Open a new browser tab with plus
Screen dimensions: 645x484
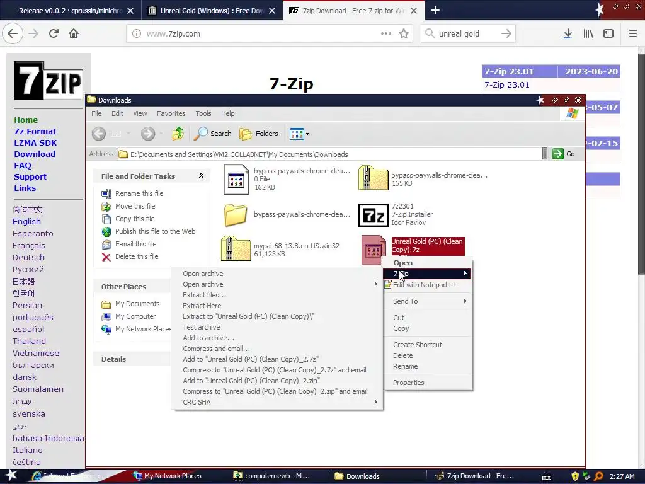pos(435,10)
